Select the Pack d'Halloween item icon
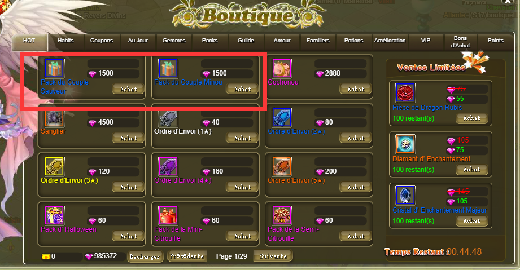Screen dimensions: 520x270 pyautogui.click(x=54, y=216)
